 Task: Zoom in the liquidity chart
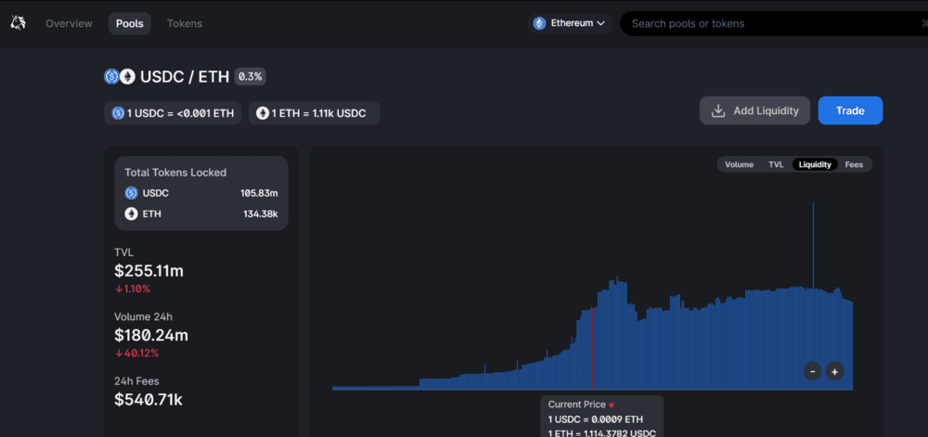pos(835,371)
